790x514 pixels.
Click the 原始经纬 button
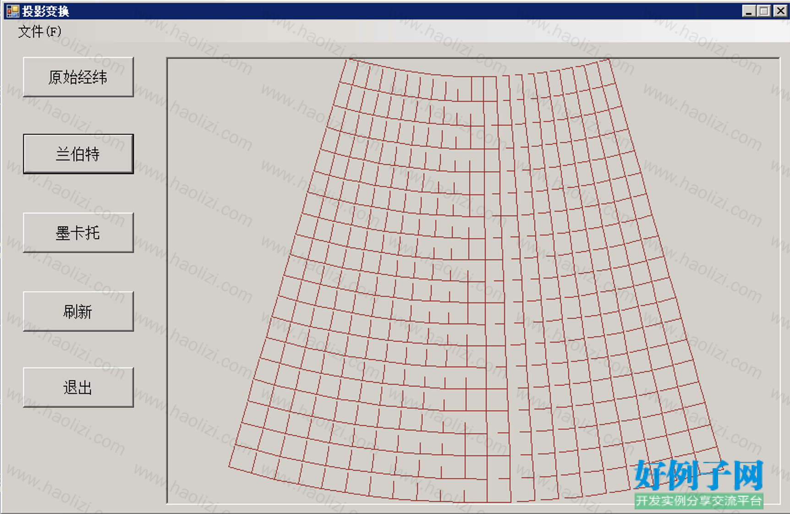click(78, 77)
